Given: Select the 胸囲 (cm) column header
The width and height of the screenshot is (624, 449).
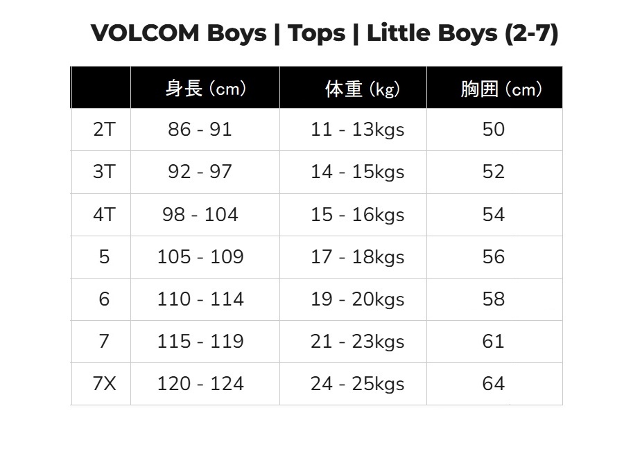Looking at the screenshot, I should [x=501, y=89].
